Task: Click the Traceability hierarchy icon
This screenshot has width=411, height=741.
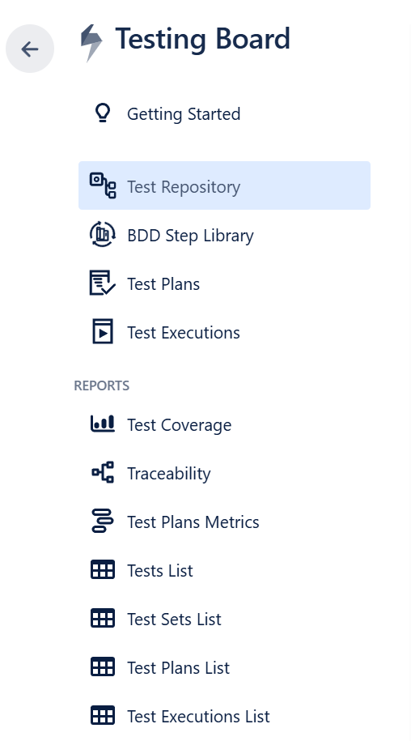Action: coord(103,473)
